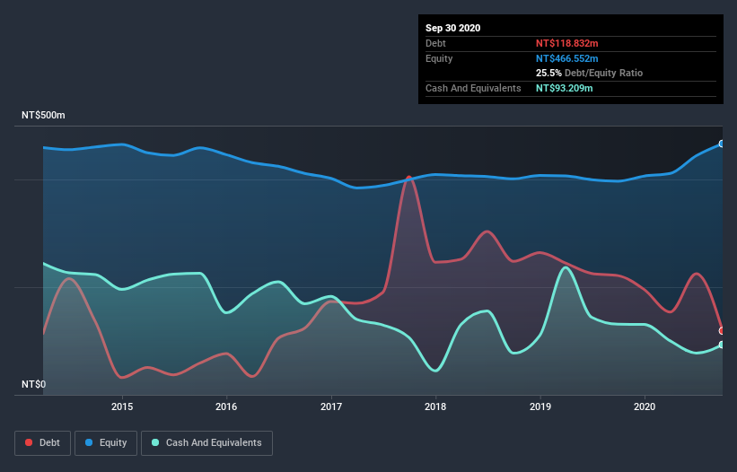Click the Equity label in tooltip

[439, 58]
